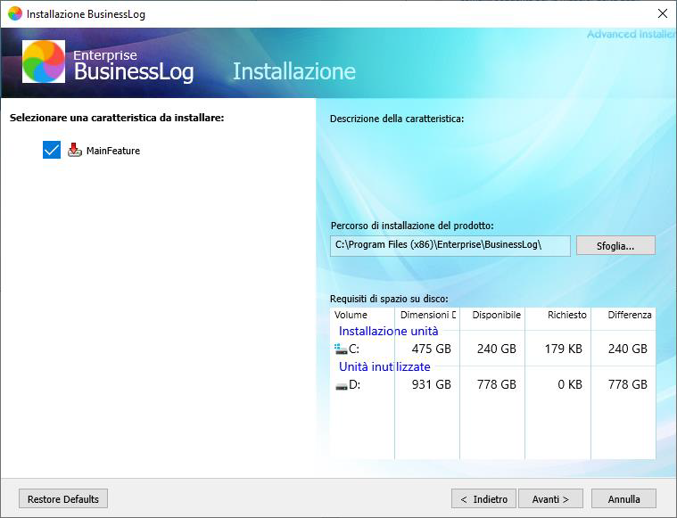677x518 pixels.
Task: Click the D: row 778 GB available cell
Action: [x=497, y=384]
